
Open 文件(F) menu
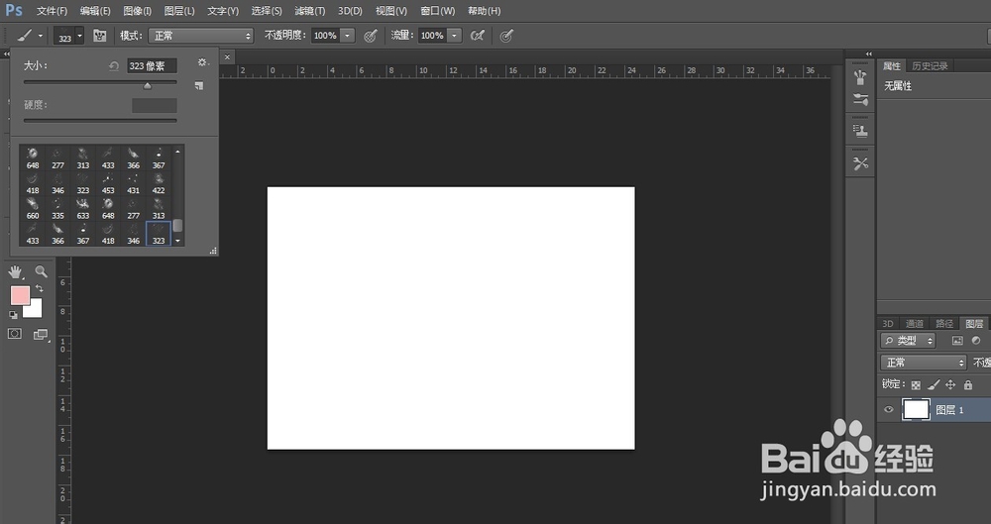pyautogui.click(x=52, y=11)
